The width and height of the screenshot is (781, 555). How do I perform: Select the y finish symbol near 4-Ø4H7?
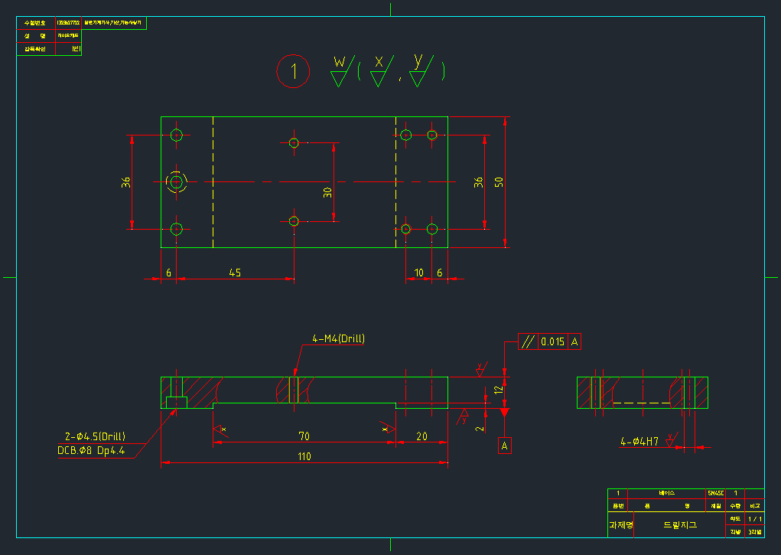click(672, 440)
